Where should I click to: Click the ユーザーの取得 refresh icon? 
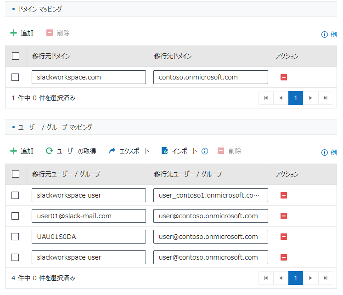point(50,151)
